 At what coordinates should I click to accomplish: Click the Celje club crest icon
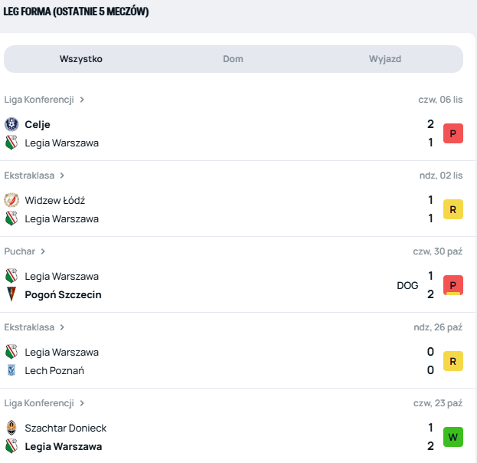(11, 124)
